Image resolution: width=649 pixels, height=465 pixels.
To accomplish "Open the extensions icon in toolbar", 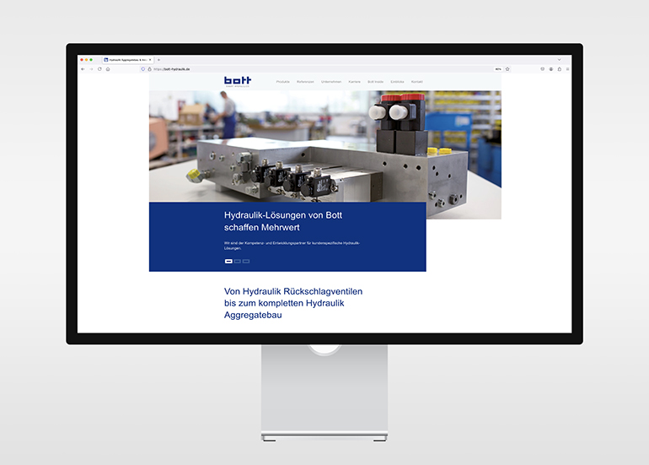I will coord(559,69).
